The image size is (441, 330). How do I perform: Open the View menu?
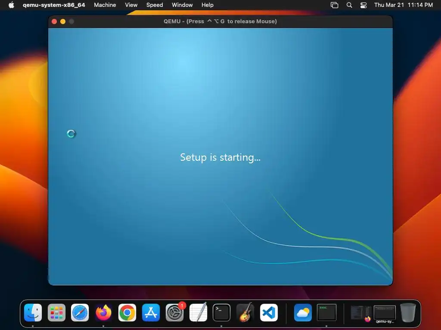pos(131,5)
